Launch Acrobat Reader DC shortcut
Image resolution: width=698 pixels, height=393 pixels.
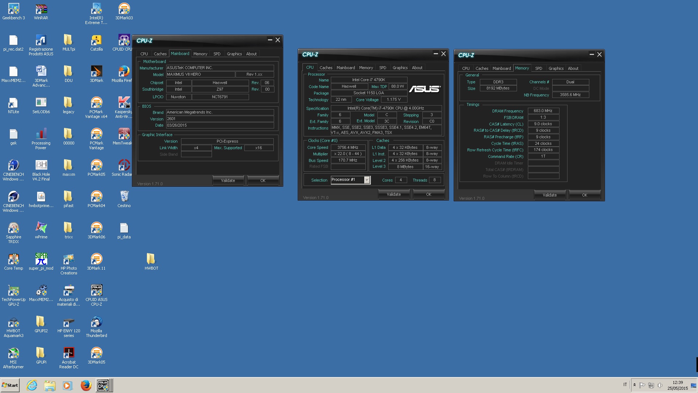(x=69, y=358)
